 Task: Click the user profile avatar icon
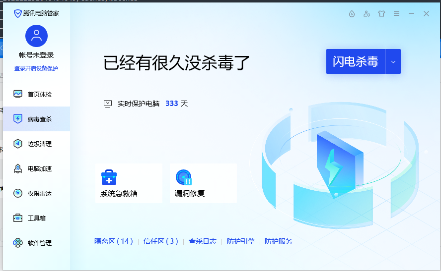[36, 36]
